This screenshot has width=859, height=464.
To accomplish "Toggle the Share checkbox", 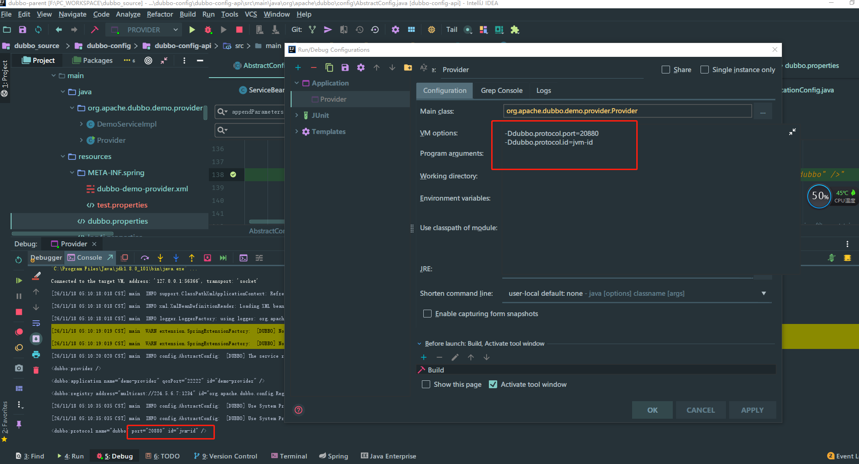I will pyautogui.click(x=666, y=69).
